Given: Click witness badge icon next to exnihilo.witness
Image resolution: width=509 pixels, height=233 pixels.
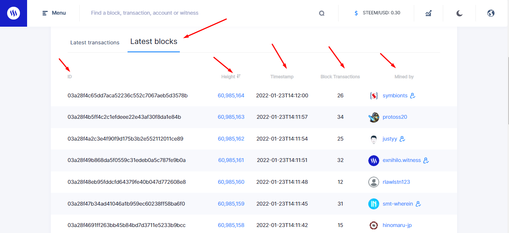Looking at the screenshot, I should pos(426,160).
